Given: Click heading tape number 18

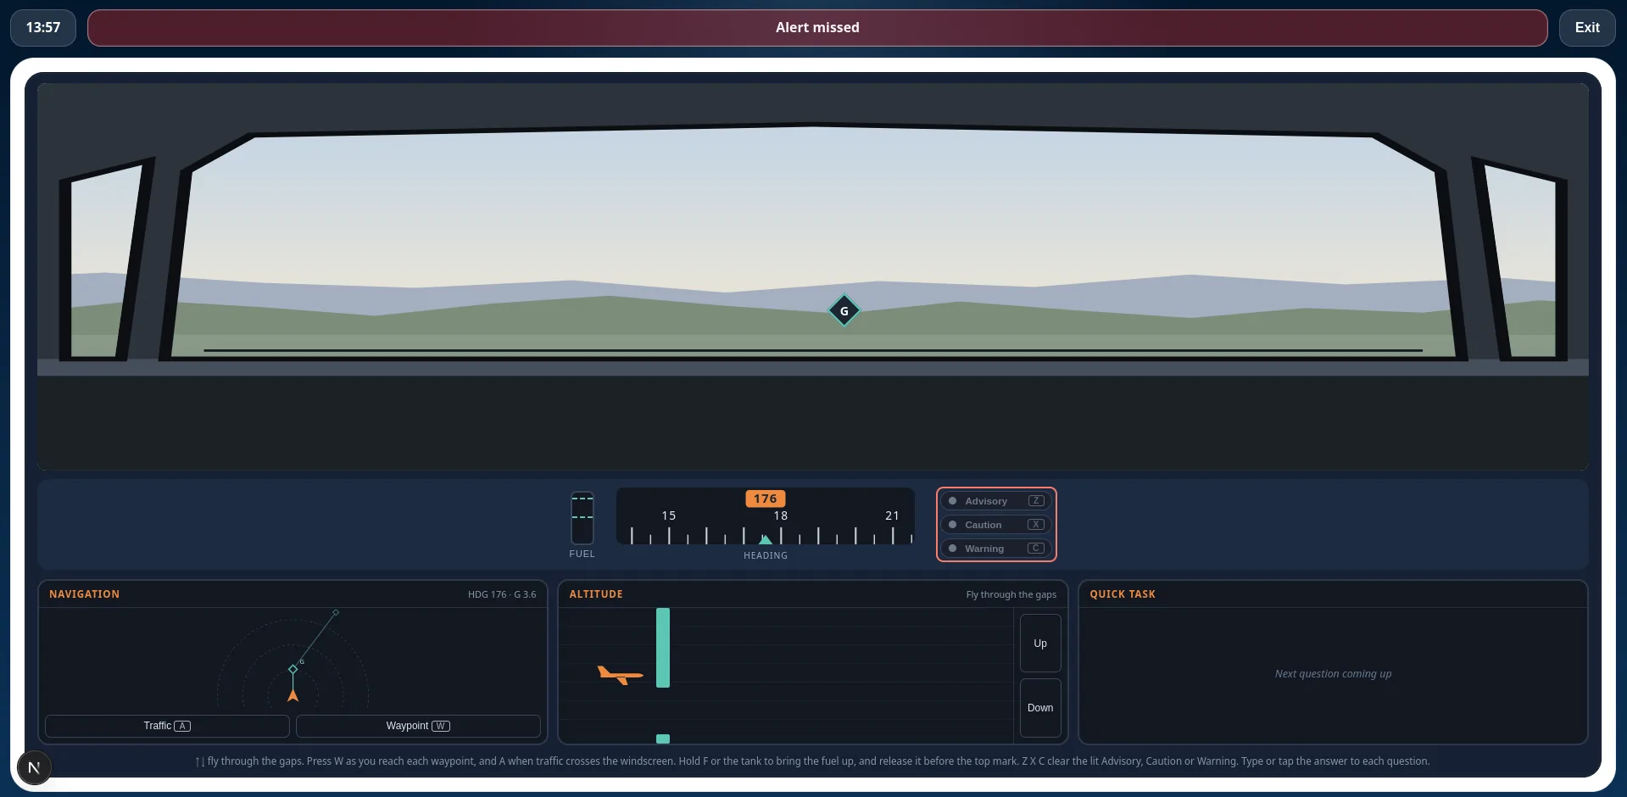Looking at the screenshot, I should point(781,516).
